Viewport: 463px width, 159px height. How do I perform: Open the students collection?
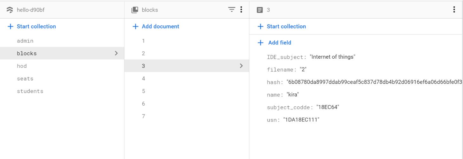point(30,91)
